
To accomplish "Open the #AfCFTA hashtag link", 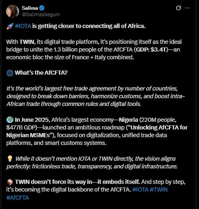I will click(17, 198).
